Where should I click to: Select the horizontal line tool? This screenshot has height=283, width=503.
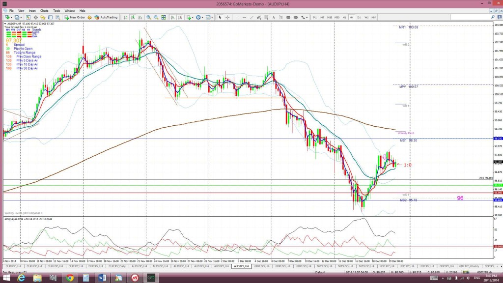pos(244,17)
